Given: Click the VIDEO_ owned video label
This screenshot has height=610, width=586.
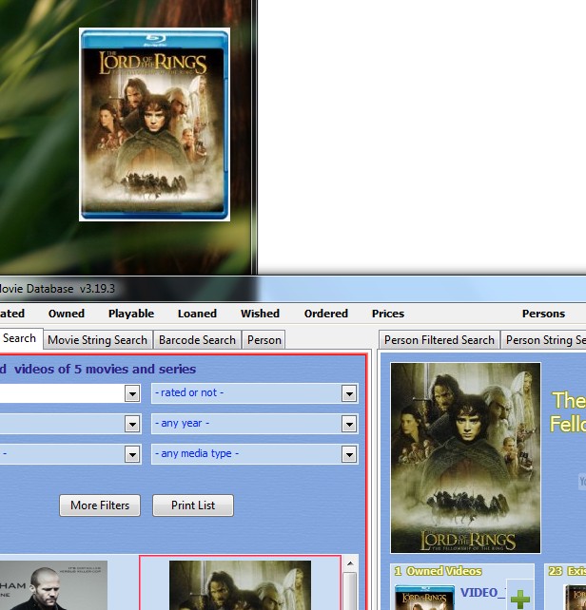Looking at the screenshot, I should pyautogui.click(x=482, y=593).
